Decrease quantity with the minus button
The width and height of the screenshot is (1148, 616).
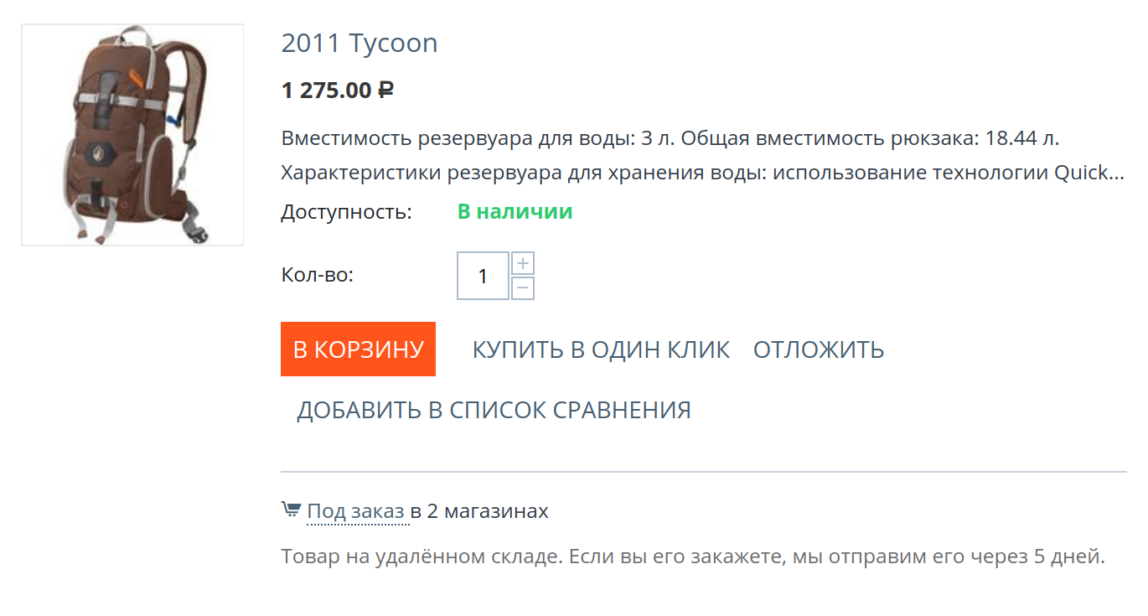[523, 288]
